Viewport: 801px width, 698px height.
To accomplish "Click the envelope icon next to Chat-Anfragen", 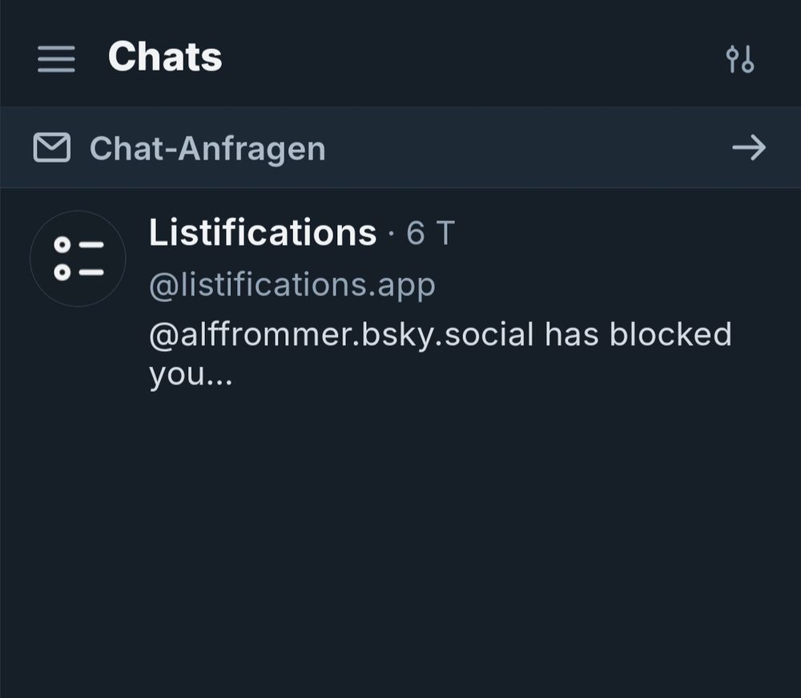I will point(51,147).
